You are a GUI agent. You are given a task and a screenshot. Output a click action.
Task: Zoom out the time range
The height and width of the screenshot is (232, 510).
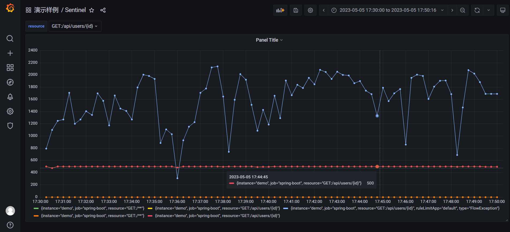(462, 10)
